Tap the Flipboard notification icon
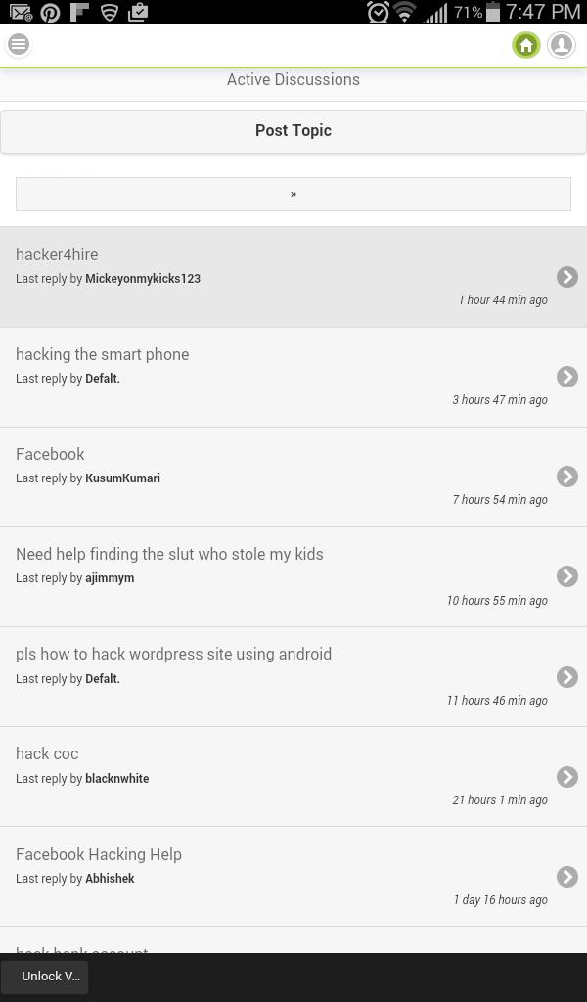Image resolution: width=587 pixels, height=1002 pixels. tap(80, 13)
